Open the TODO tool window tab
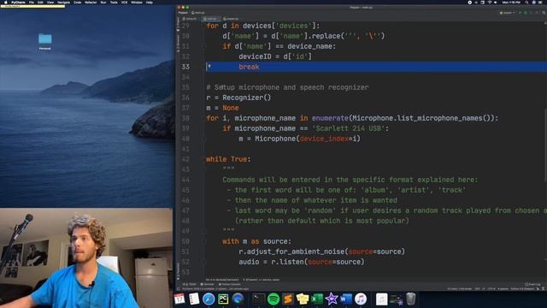The height and width of the screenshot is (308, 547). [x=190, y=284]
